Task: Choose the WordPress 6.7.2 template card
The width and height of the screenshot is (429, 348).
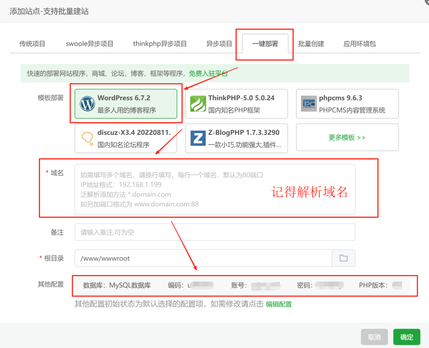Action: click(x=126, y=104)
